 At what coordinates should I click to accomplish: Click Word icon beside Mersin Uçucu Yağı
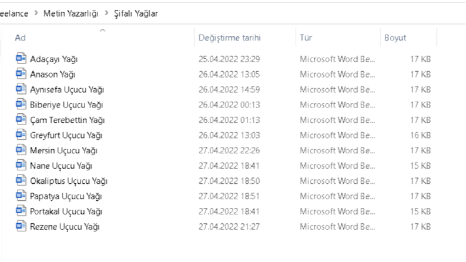pyautogui.click(x=21, y=150)
